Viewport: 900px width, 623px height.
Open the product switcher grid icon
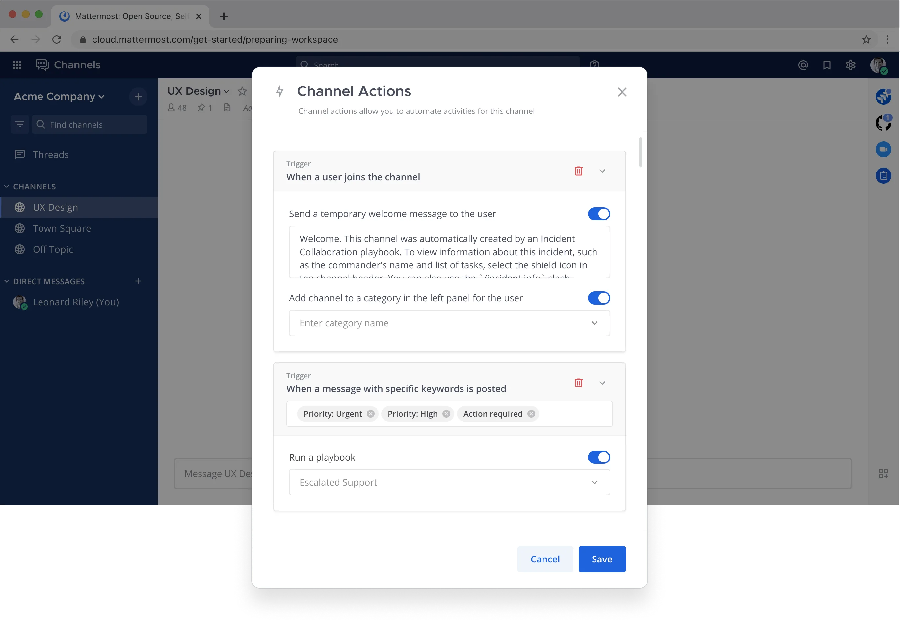point(17,65)
